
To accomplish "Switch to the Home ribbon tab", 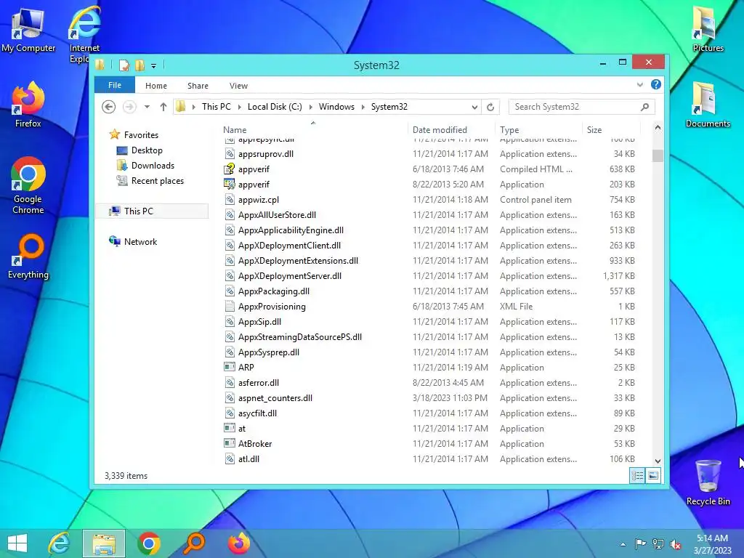I will [x=156, y=86].
